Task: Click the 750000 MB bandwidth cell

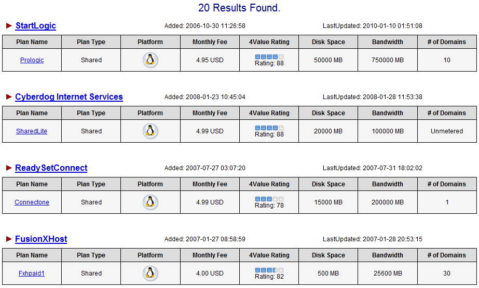Action: coord(388,60)
